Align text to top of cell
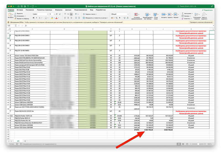 click(x=65, y=14)
